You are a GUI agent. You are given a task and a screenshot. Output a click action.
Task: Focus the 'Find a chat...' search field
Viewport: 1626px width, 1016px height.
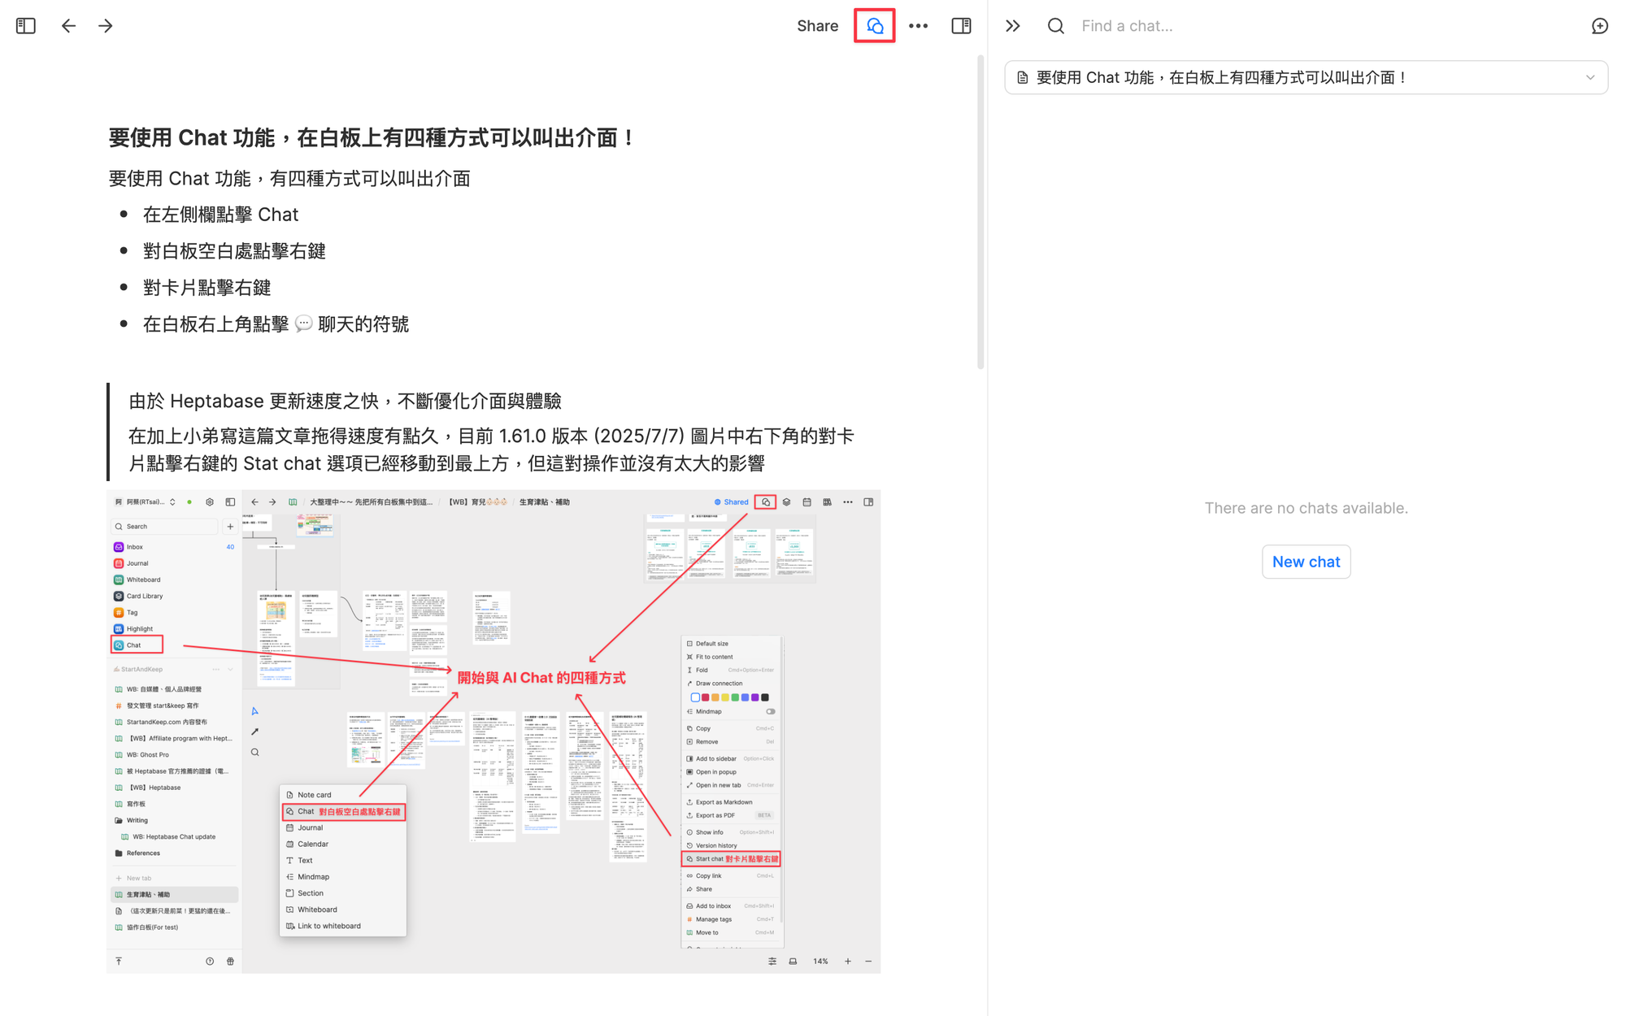click(x=1325, y=26)
